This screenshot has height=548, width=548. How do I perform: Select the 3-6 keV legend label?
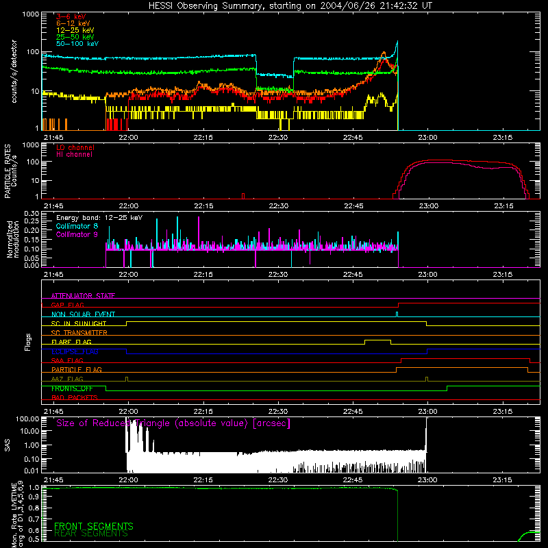tap(71, 16)
